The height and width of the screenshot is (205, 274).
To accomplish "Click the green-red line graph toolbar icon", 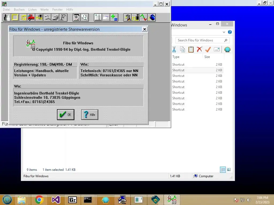I will [x=143, y=17].
